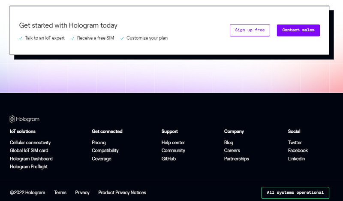Open Product Privacy Notices link

(122, 192)
